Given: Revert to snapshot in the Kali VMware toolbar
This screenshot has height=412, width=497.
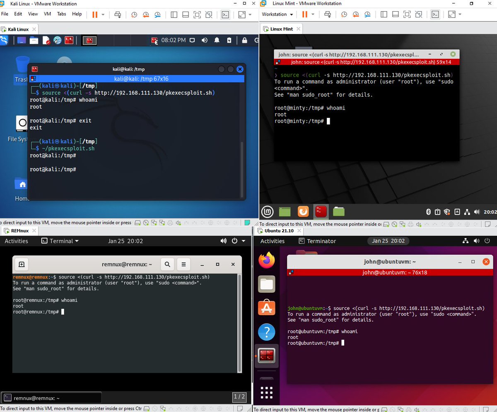Looking at the screenshot, I should pos(146,15).
